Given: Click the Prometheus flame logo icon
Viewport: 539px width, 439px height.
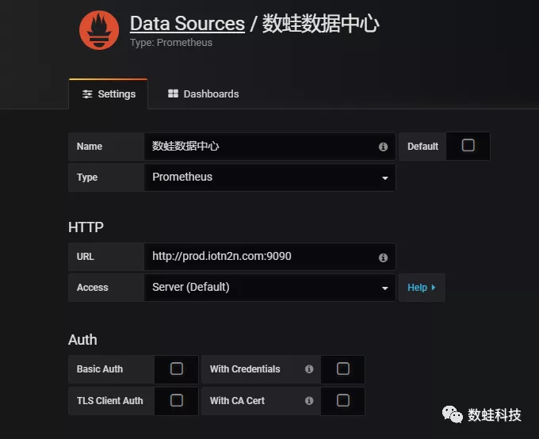Looking at the screenshot, I should [99, 30].
